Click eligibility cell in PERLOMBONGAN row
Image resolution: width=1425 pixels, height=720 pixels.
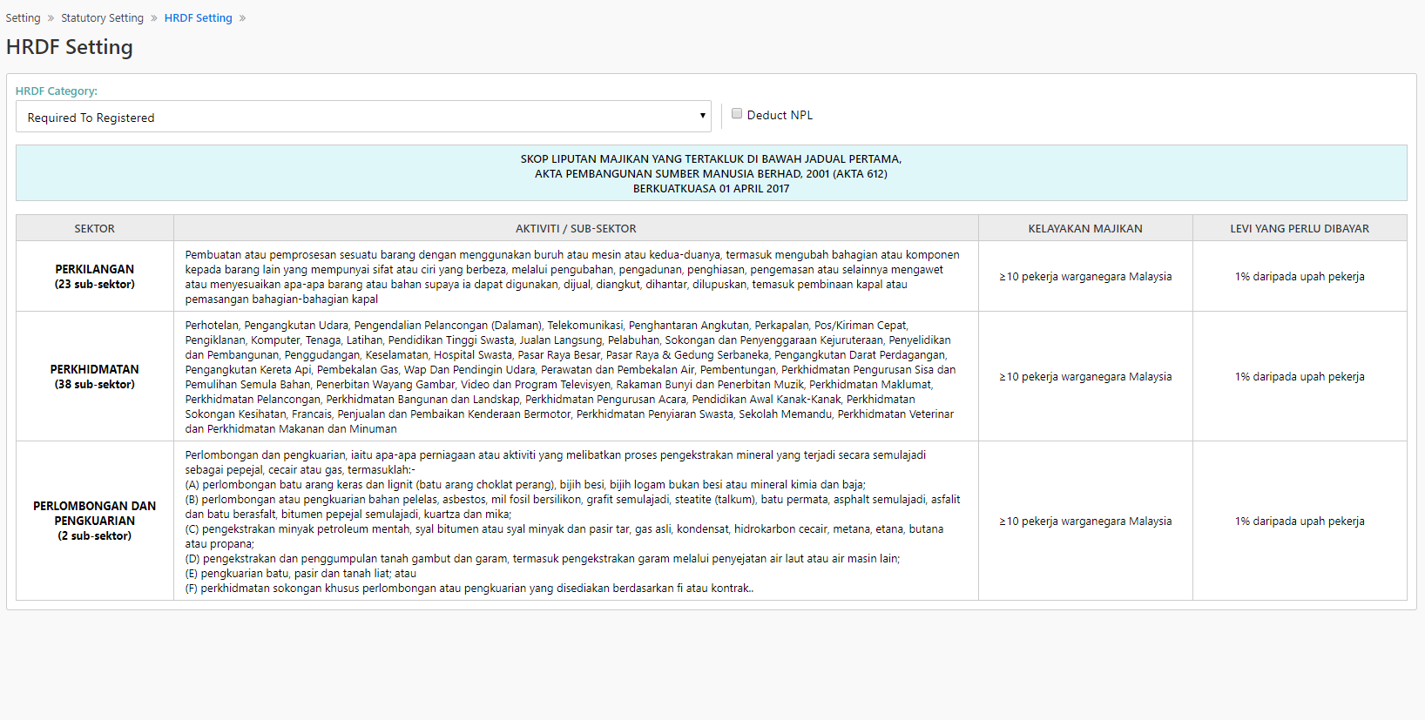click(1085, 521)
